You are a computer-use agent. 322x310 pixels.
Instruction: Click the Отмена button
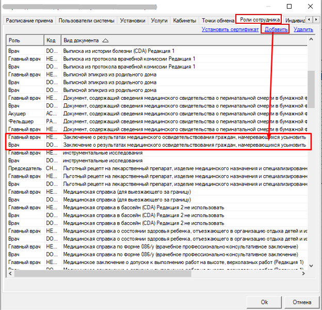(x=302, y=302)
